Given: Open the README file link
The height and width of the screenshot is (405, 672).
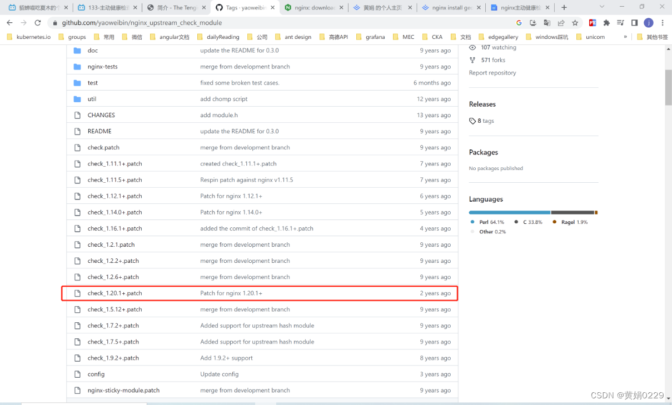Looking at the screenshot, I should [x=99, y=131].
